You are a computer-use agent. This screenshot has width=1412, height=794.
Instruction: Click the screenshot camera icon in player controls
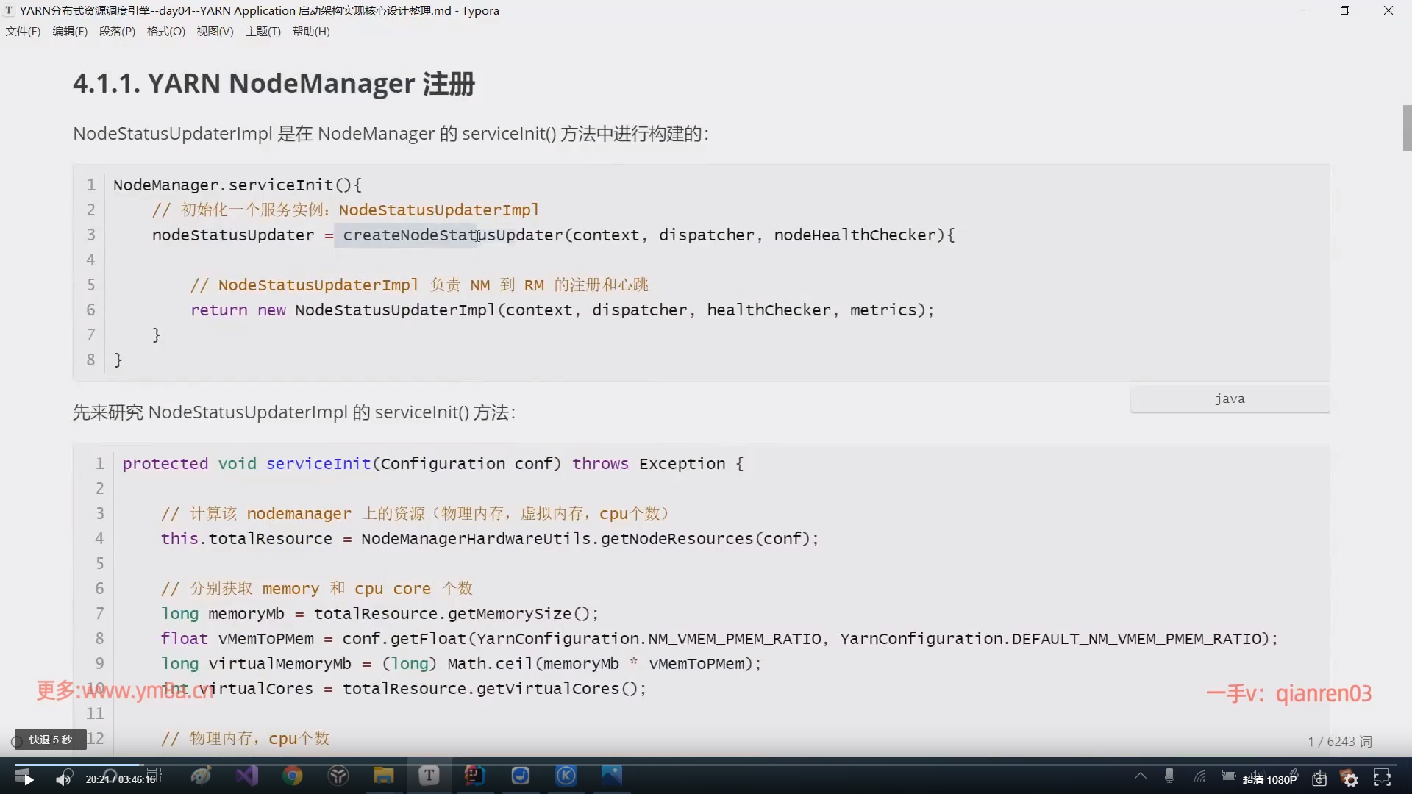1319,778
